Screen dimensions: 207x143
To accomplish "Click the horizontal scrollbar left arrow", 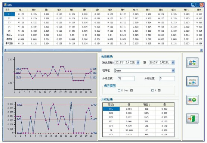I will [x=5, y=50].
